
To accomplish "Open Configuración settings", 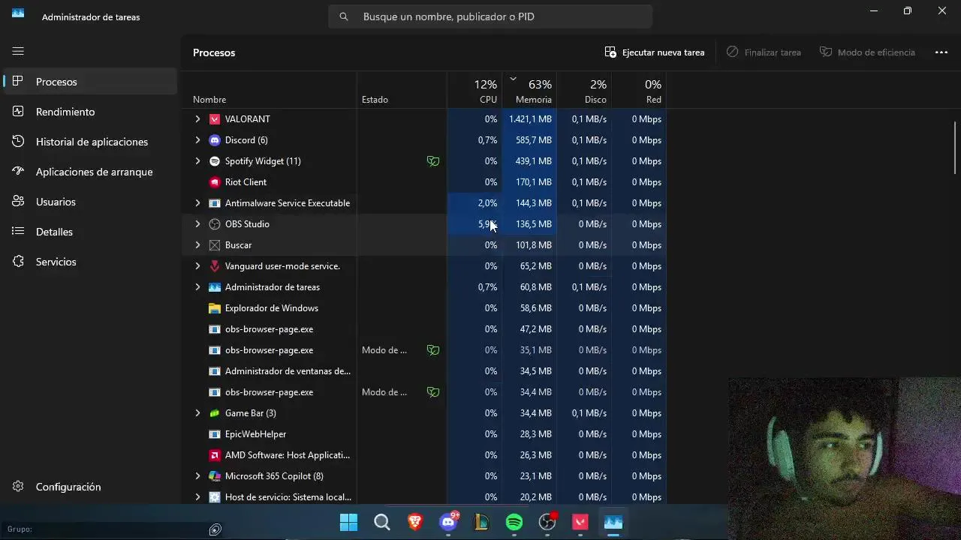I will [90, 487].
